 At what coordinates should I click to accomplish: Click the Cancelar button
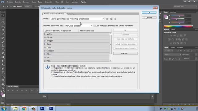[149, 18]
